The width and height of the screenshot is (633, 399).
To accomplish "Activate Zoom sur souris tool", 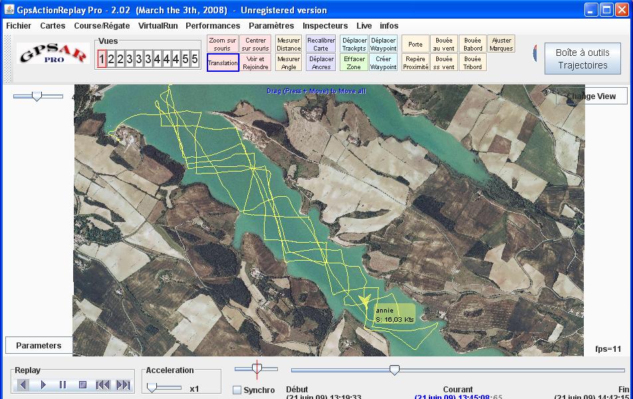I will [x=223, y=44].
